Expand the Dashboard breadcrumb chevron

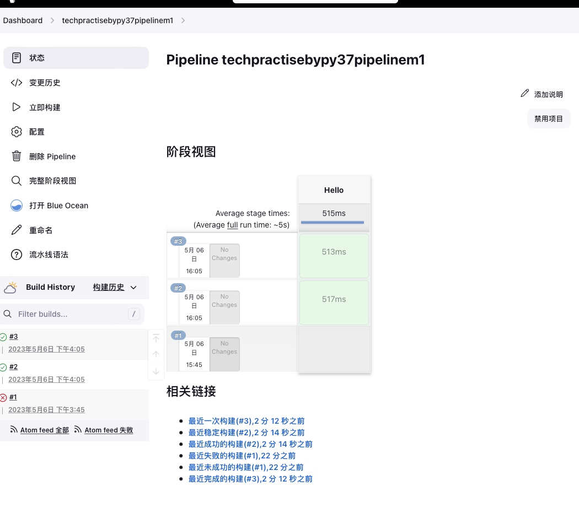pos(52,20)
